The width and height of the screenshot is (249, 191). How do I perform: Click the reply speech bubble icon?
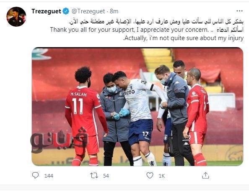(x=35, y=176)
